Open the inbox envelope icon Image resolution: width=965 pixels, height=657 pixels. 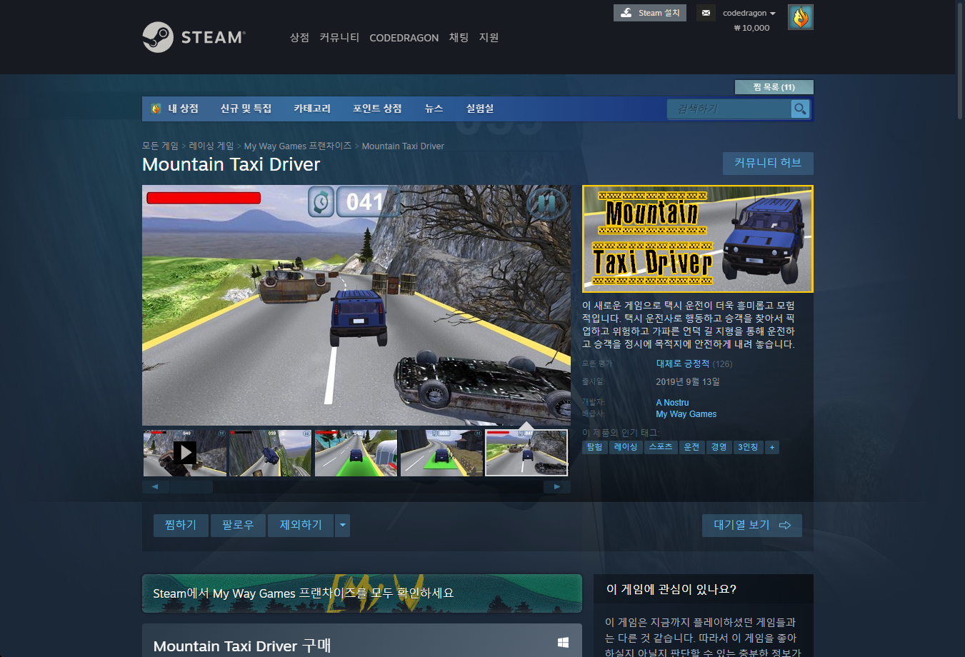[x=706, y=13]
